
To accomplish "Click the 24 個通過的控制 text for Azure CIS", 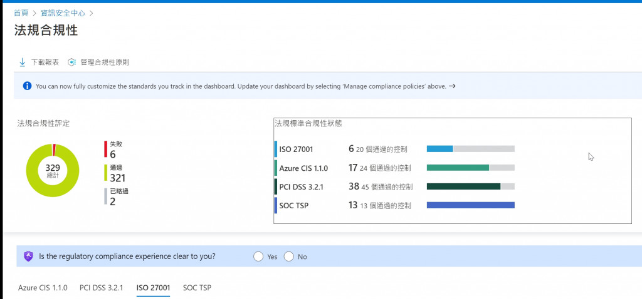I will click(x=386, y=168).
